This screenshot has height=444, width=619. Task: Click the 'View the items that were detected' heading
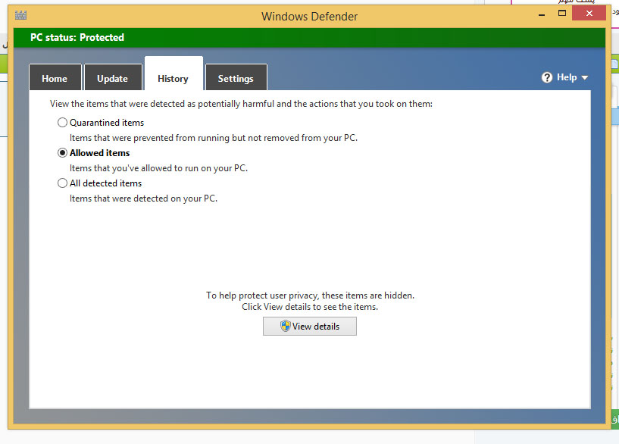241,104
